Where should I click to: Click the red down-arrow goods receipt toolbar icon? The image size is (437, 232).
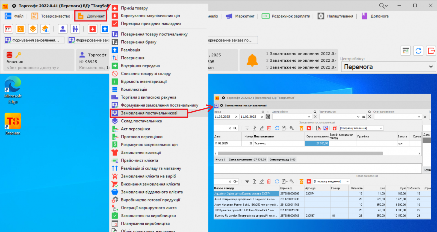pos(93,29)
